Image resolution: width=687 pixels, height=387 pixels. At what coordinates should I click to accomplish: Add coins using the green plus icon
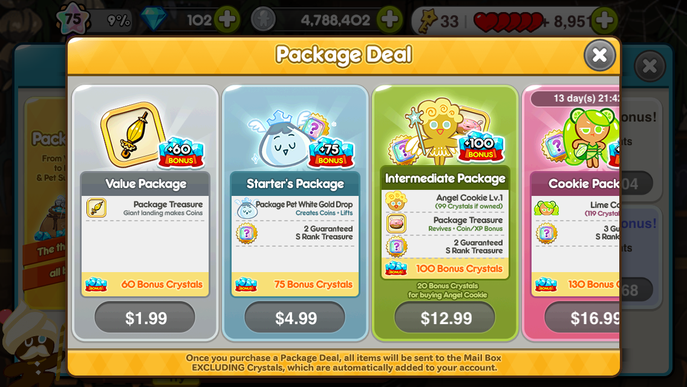(x=389, y=20)
